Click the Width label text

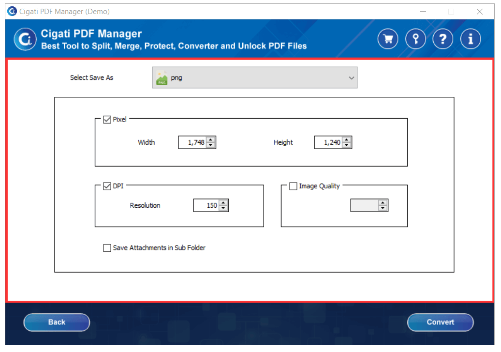click(147, 142)
